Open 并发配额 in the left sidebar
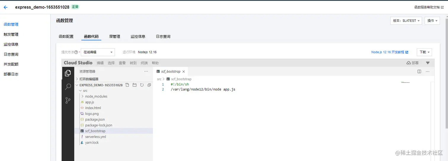 click(x=11, y=64)
